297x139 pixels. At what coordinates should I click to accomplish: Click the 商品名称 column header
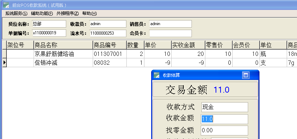click(x=63, y=45)
